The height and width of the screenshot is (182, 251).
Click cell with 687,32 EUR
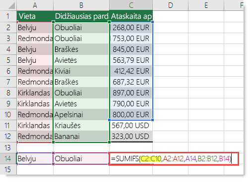tap(131, 82)
